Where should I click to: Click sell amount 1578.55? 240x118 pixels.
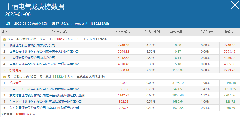pos(178,108)
